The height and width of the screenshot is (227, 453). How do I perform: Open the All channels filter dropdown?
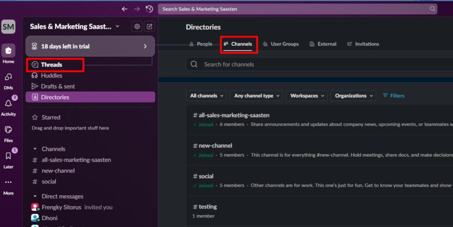206,96
